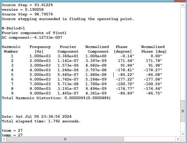Click the 'Phase [degree]' column header
The image size is (187, 143).
[x=123, y=49]
